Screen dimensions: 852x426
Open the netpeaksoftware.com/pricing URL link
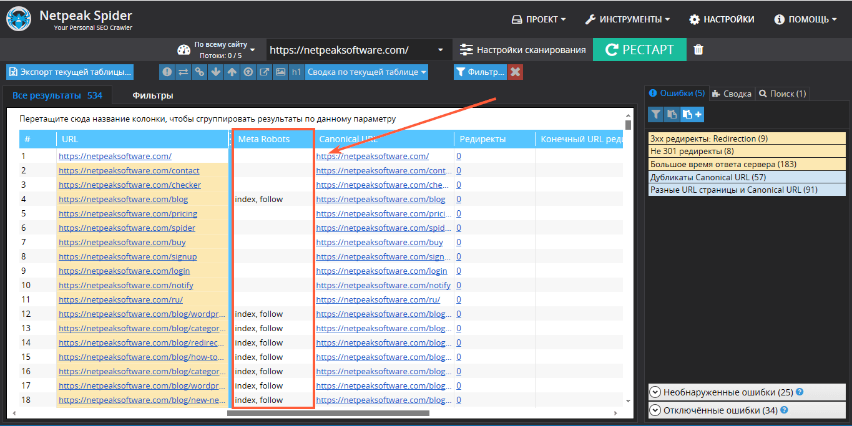pos(128,213)
